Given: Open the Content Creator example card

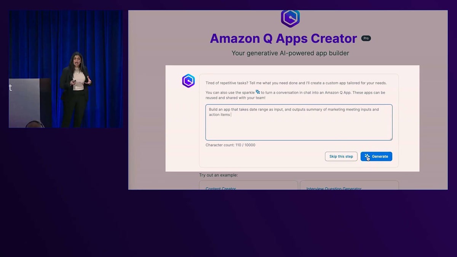Looking at the screenshot, I should (x=248, y=185).
